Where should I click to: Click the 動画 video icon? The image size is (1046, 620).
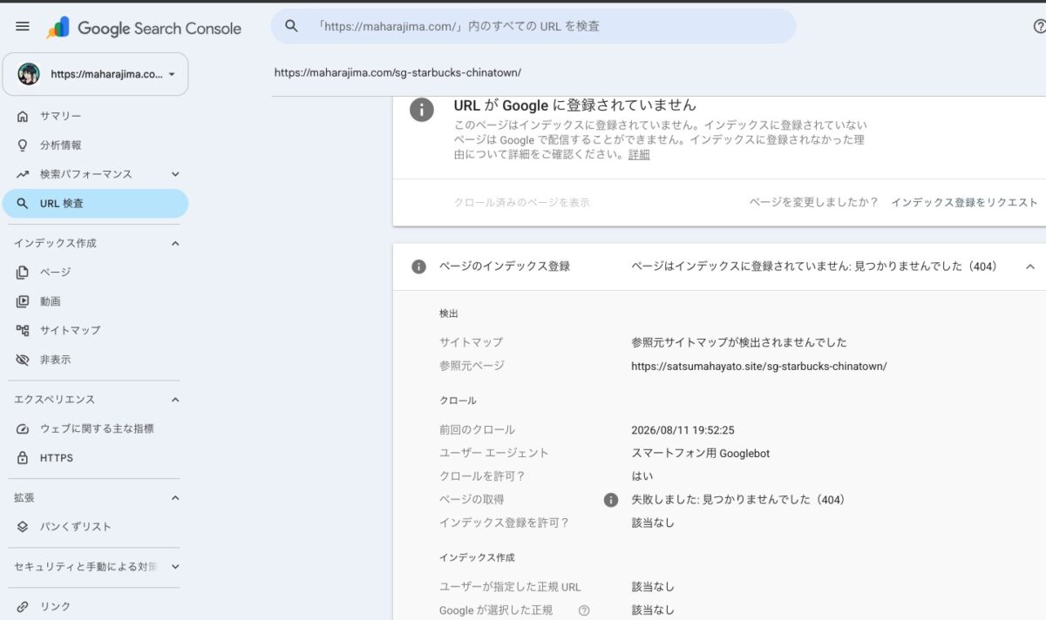click(x=23, y=301)
